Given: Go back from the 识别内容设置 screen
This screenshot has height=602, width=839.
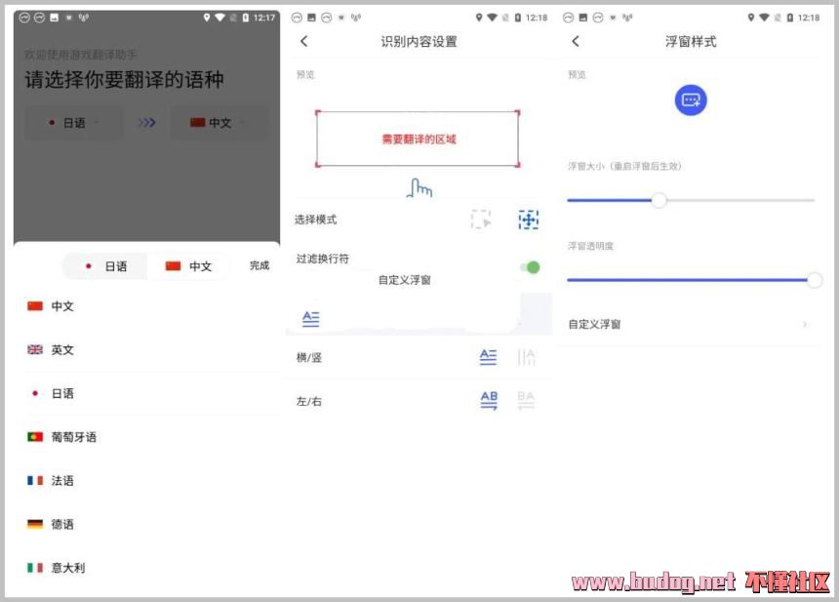Looking at the screenshot, I should (304, 41).
